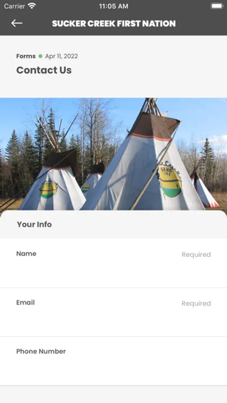Tap the back arrow icon
Image resolution: width=227 pixels, height=403 pixels.
[x=17, y=23]
